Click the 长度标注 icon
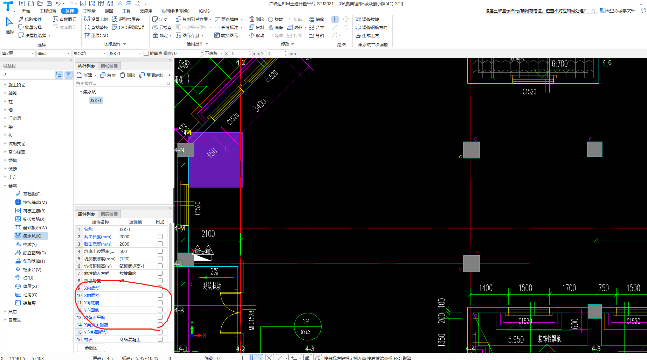 (217, 27)
